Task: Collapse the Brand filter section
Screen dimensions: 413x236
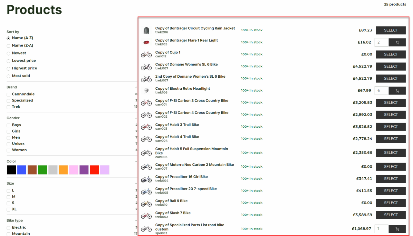Action: pyautogui.click(x=136, y=87)
